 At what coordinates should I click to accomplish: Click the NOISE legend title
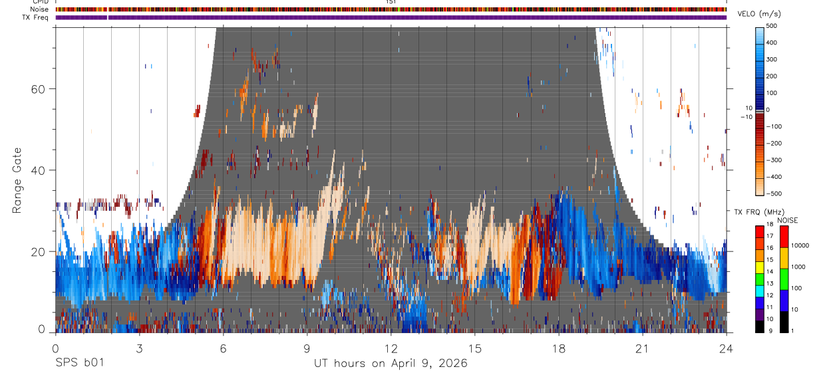tap(788, 220)
